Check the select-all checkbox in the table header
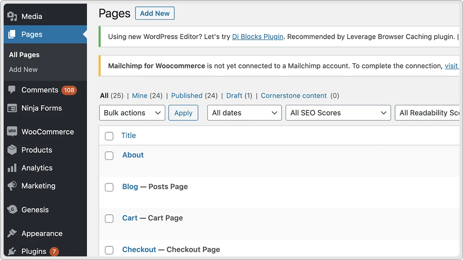463x260 pixels. 109,136
